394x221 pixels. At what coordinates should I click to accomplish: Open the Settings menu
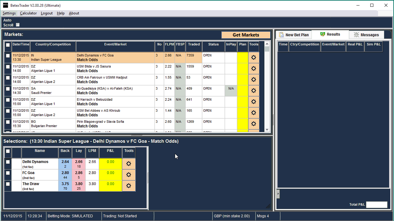point(9,13)
